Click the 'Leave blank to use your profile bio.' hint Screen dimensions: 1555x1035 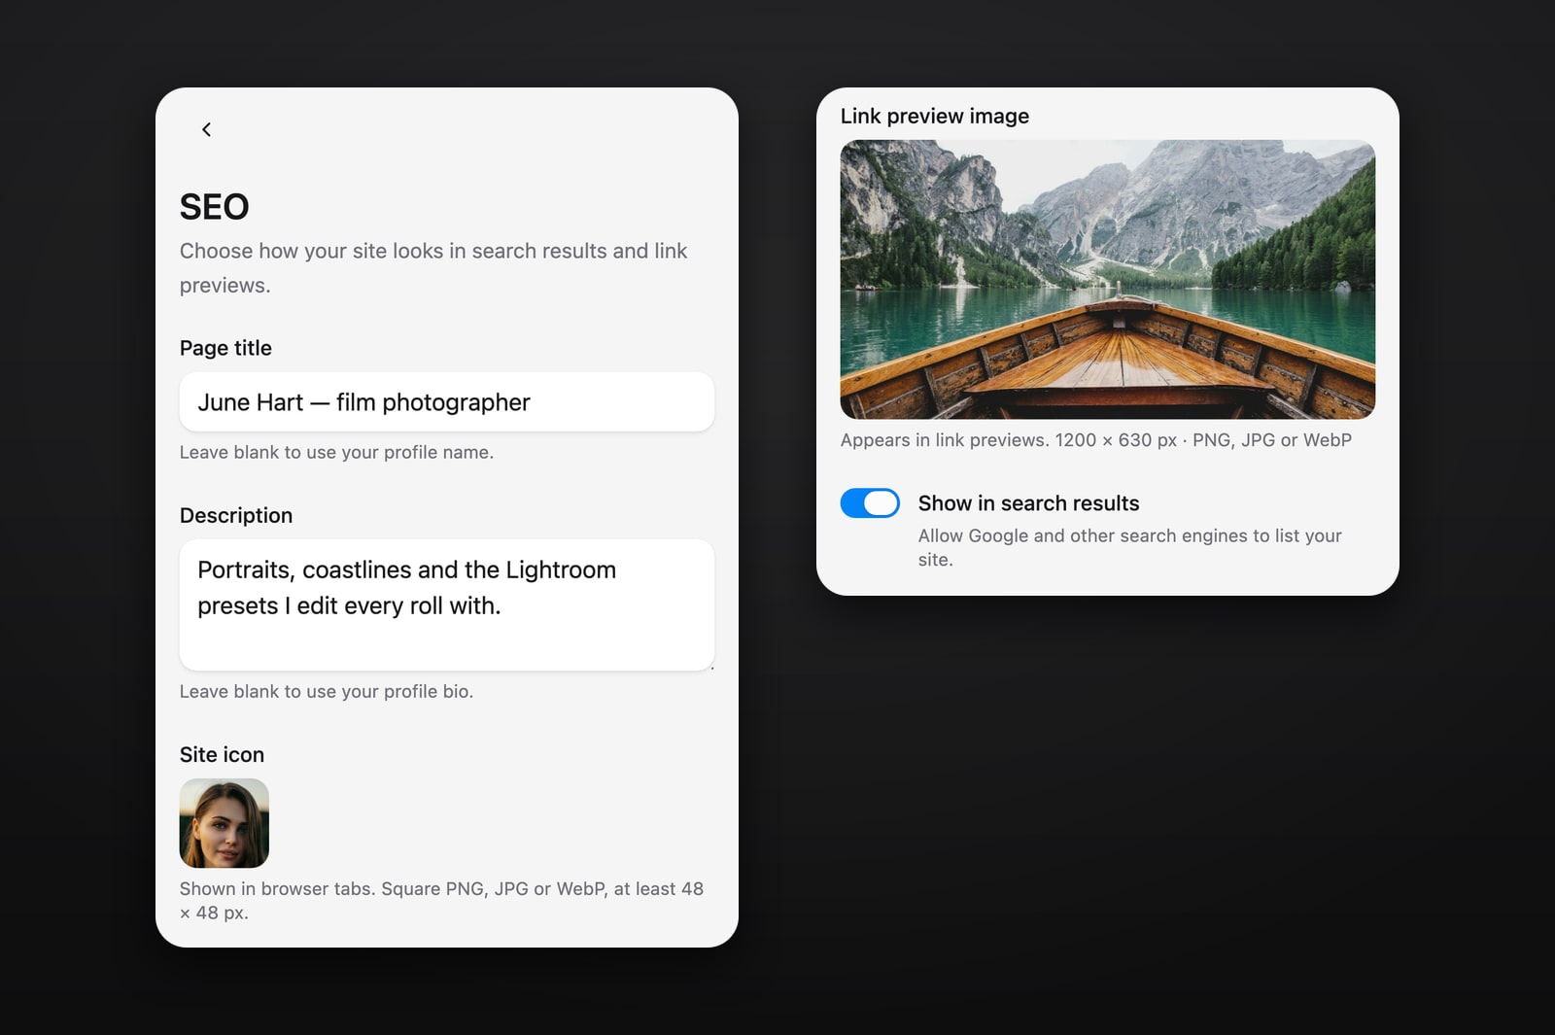(x=327, y=691)
